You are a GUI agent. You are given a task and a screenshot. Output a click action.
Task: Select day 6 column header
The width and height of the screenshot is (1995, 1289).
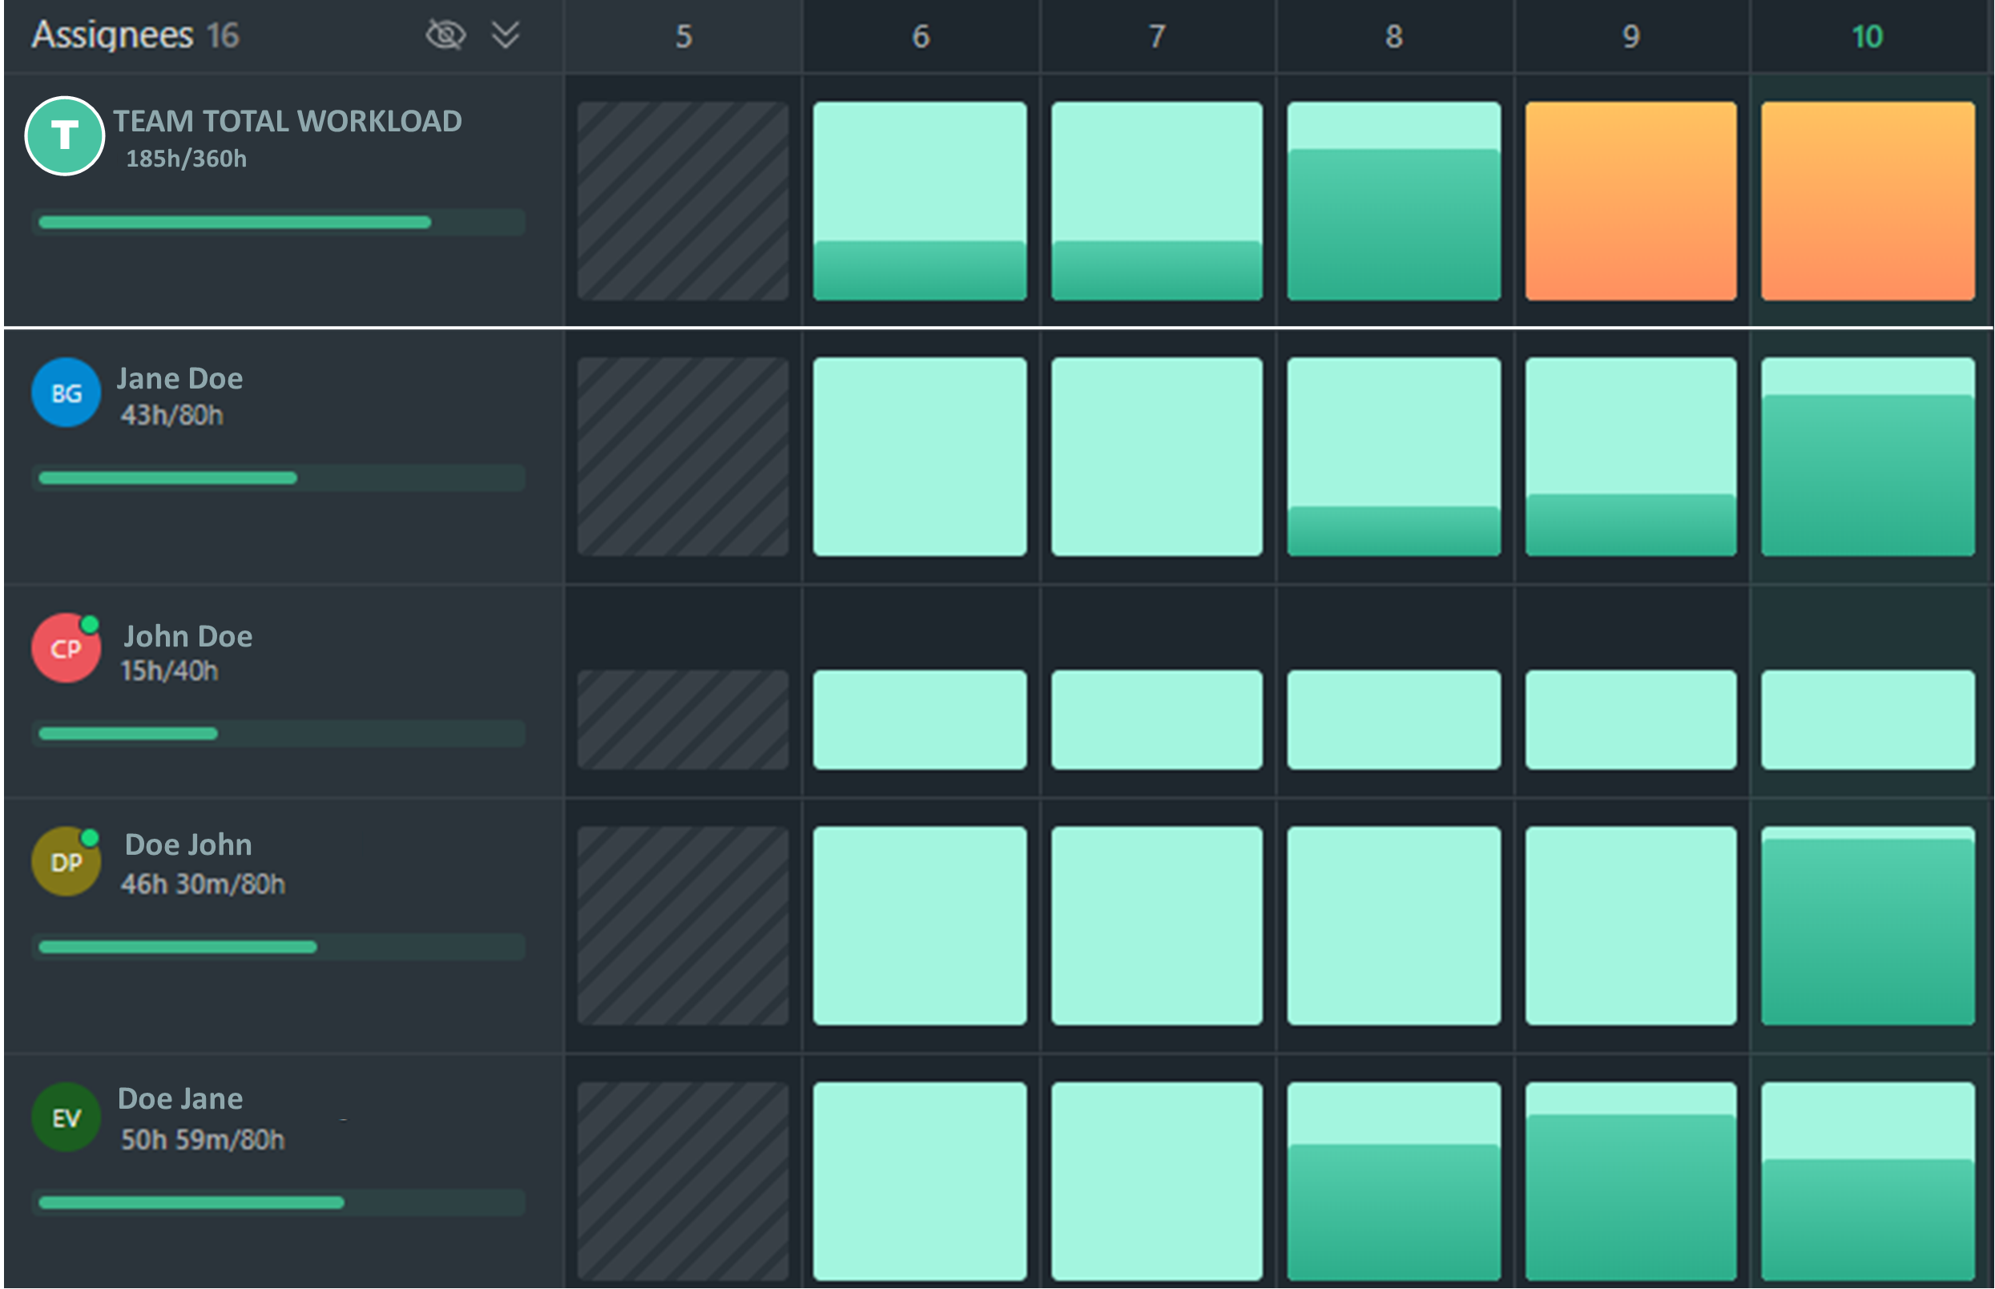click(920, 36)
